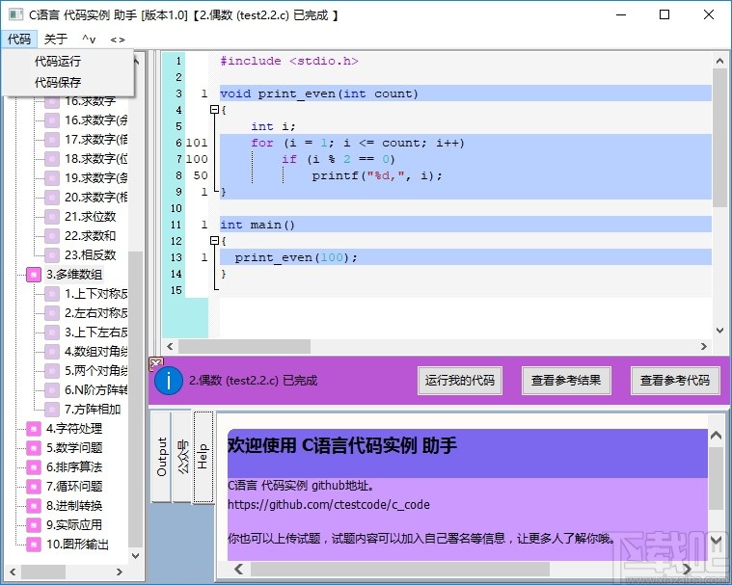Click the code editor scroll-down arrow
This screenshot has width=732, height=585.
point(719,331)
